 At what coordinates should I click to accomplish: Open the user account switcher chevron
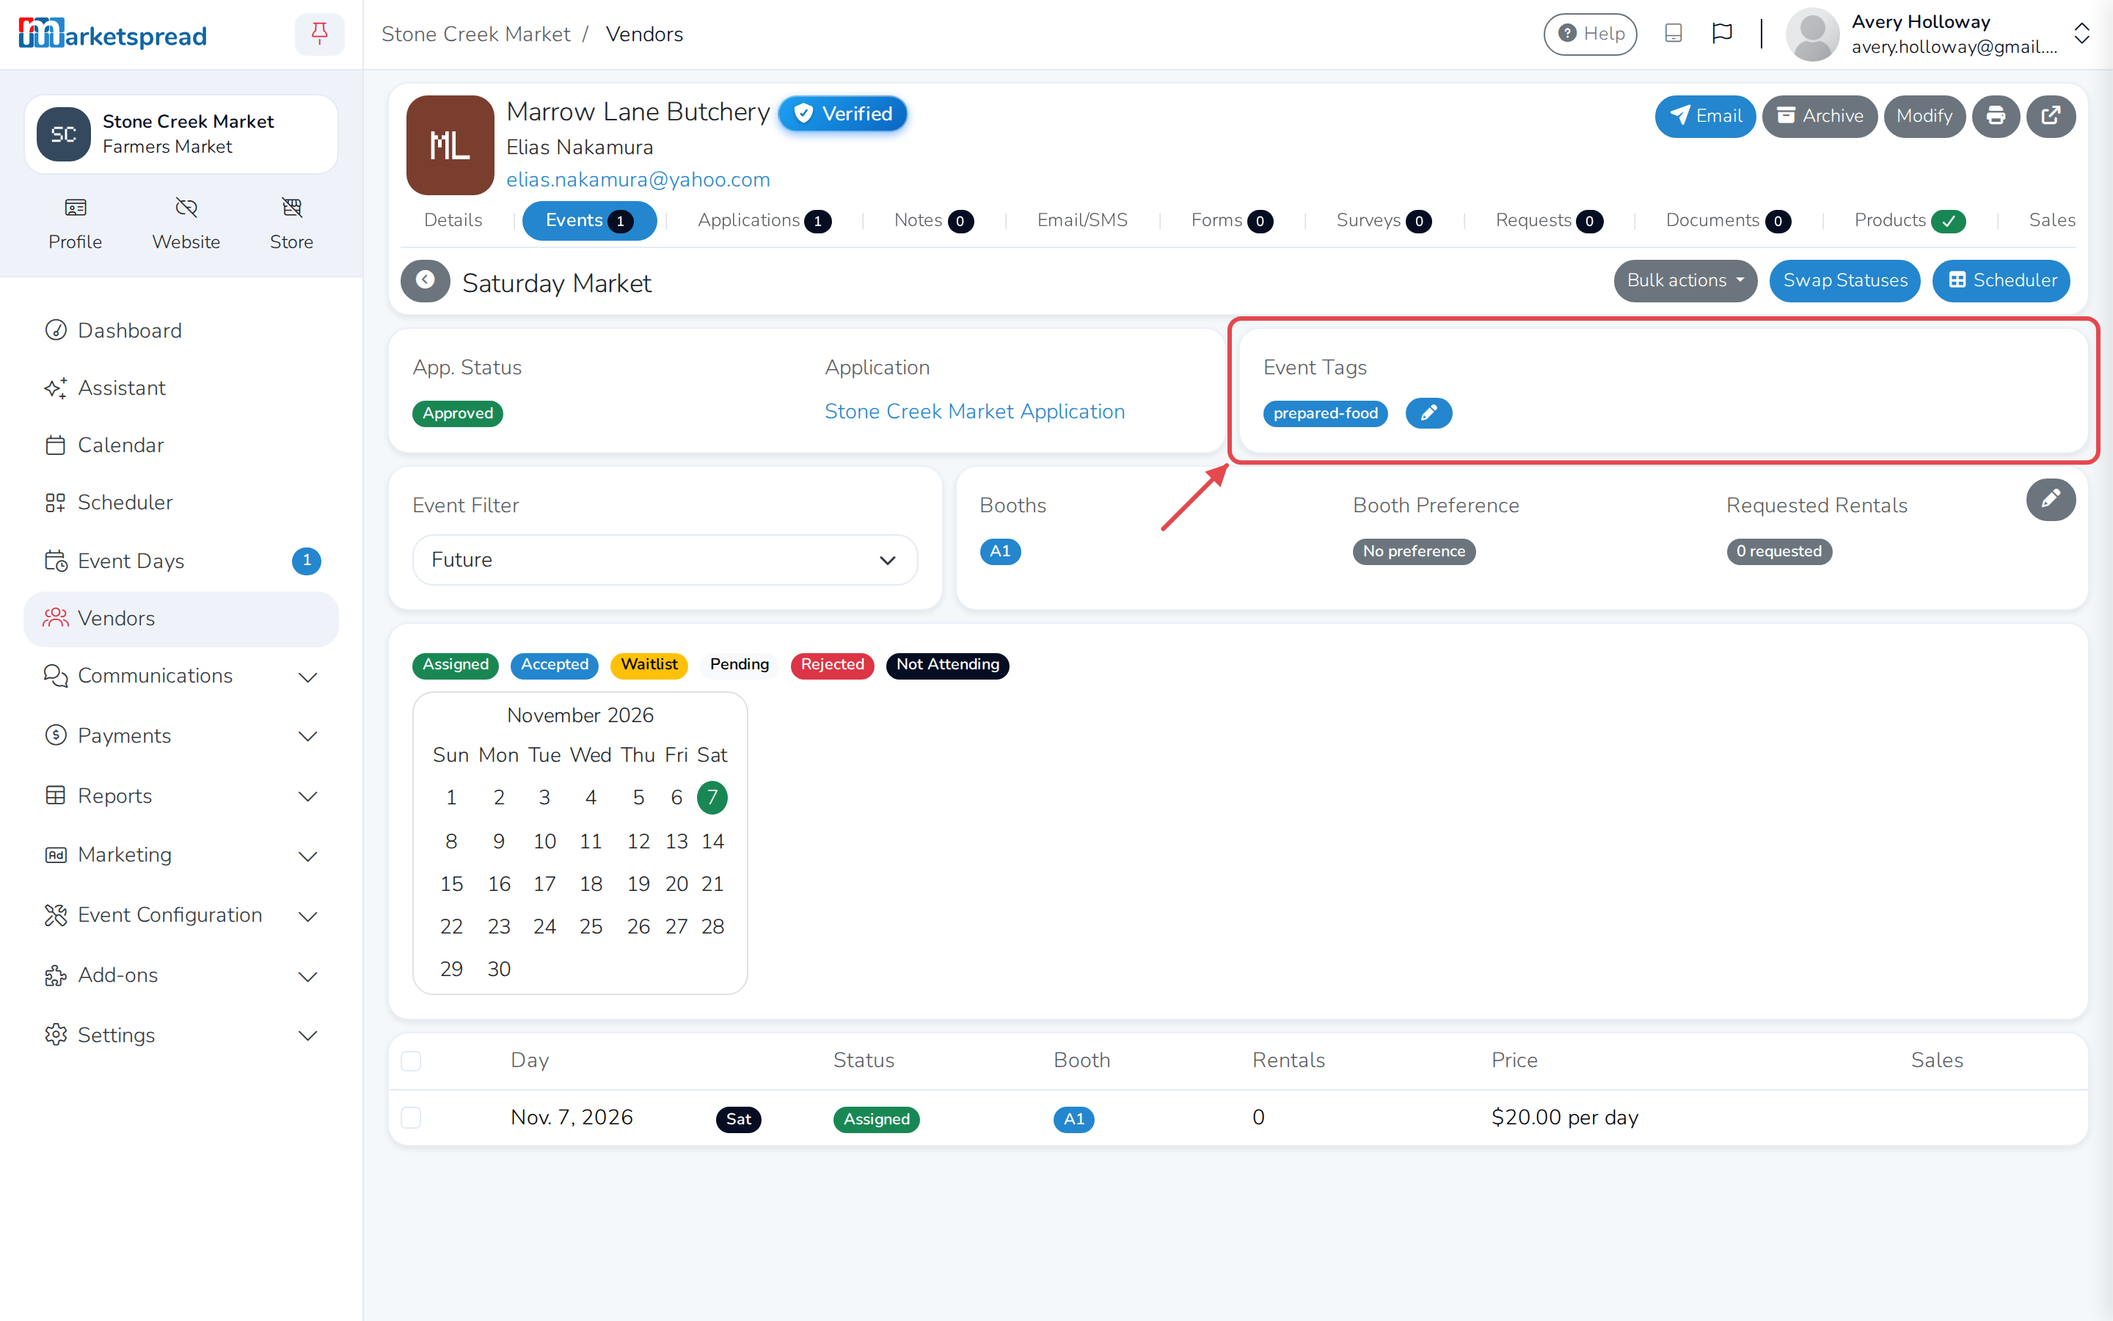(x=2081, y=34)
